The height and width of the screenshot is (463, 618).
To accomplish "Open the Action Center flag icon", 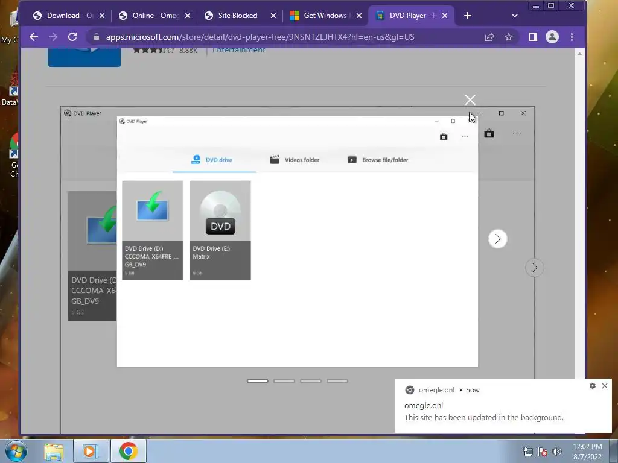I will pyautogui.click(x=543, y=452).
